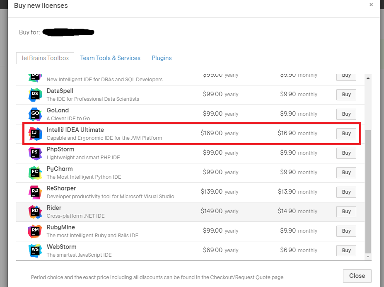Buy a PyCharm license
The image size is (384, 287).
(346, 173)
